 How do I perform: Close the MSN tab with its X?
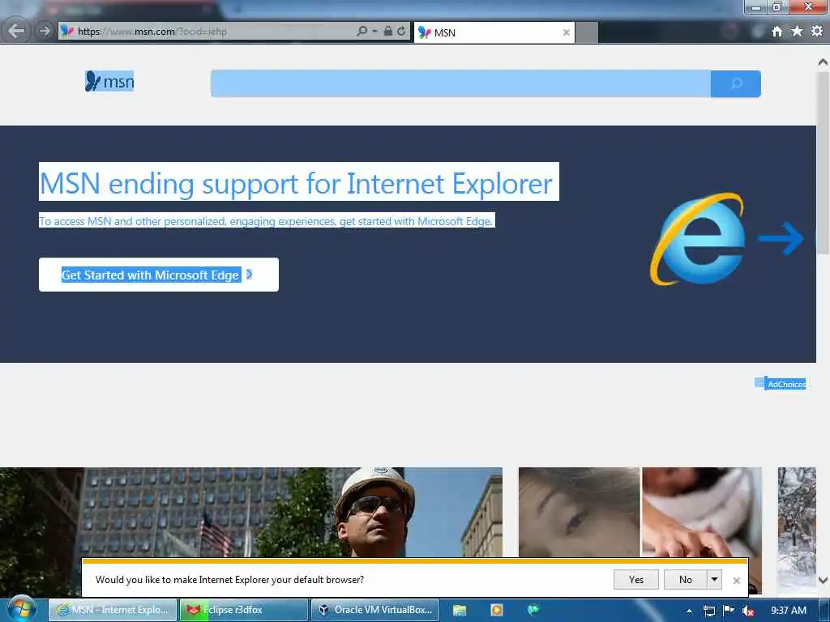(x=566, y=32)
